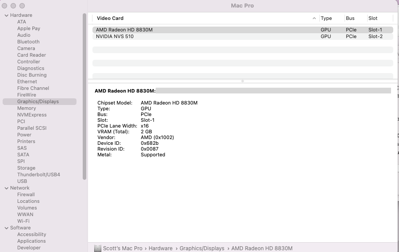This screenshot has height=252, width=399.
Task: Click the sidebar vertical scrollbar
Action: pyautogui.click(x=84, y=97)
